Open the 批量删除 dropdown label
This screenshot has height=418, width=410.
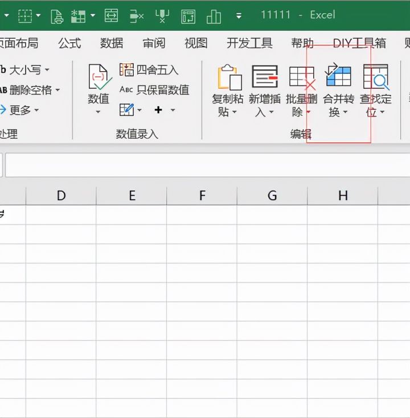(x=302, y=106)
